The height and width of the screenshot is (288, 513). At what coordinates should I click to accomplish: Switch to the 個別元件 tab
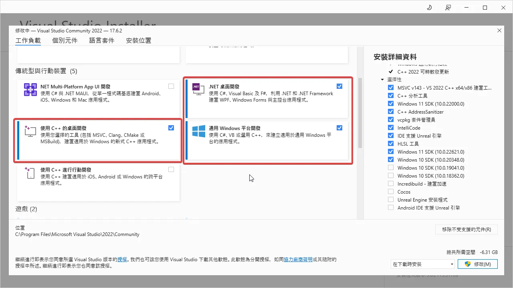[65, 40]
